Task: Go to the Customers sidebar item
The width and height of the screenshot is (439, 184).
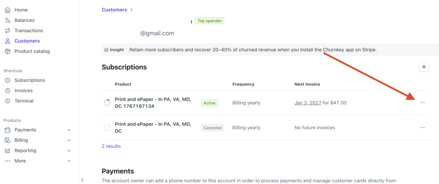Action: [27, 41]
